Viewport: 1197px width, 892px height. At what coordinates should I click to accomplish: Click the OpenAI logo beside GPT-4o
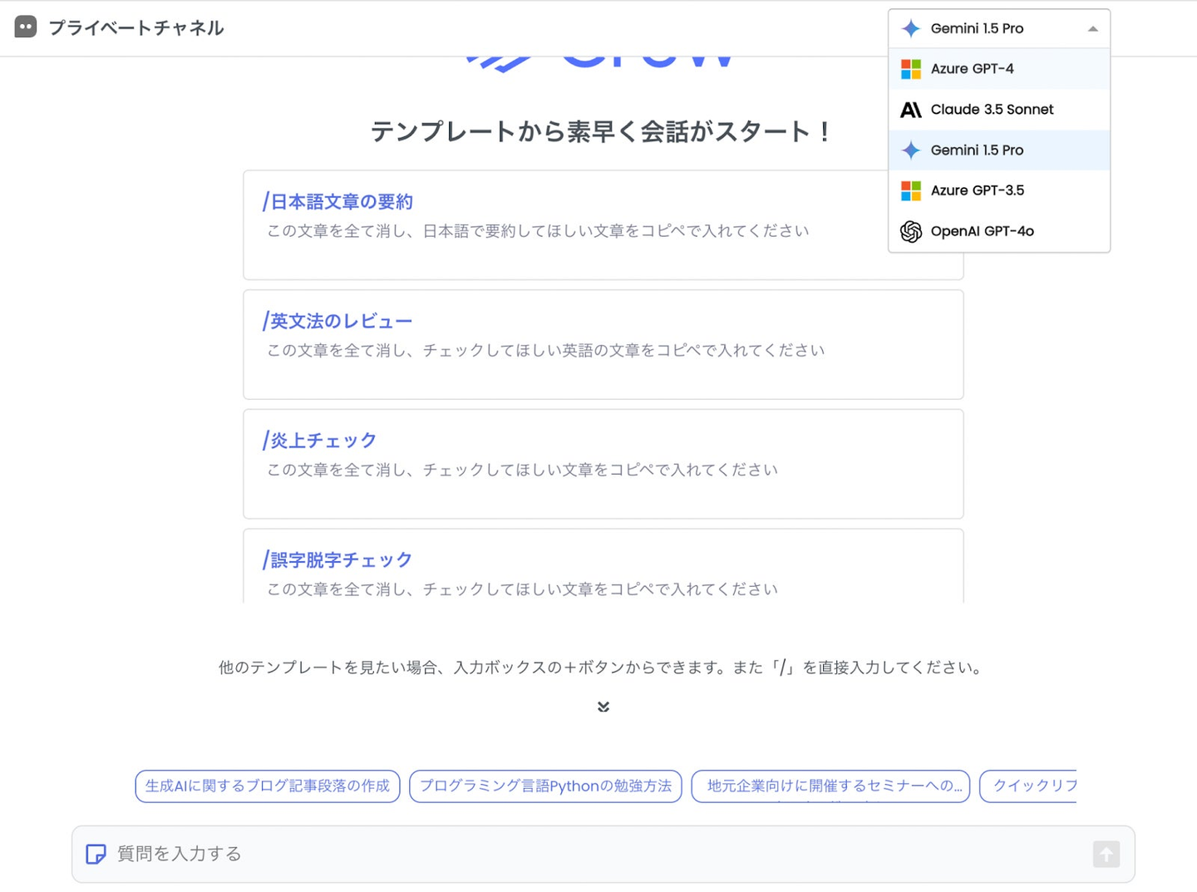pyautogui.click(x=911, y=231)
